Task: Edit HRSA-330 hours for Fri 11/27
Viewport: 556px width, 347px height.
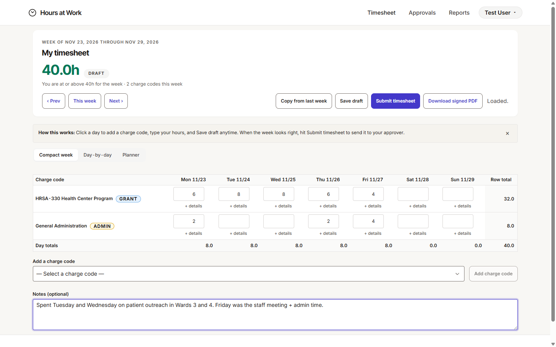Action: pyautogui.click(x=368, y=194)
